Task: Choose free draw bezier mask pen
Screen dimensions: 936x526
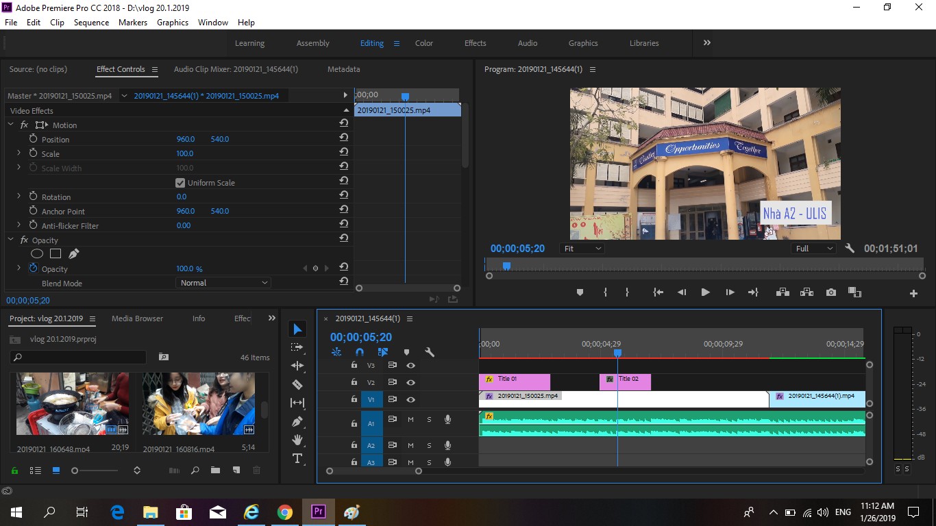Action: (73, 253)
